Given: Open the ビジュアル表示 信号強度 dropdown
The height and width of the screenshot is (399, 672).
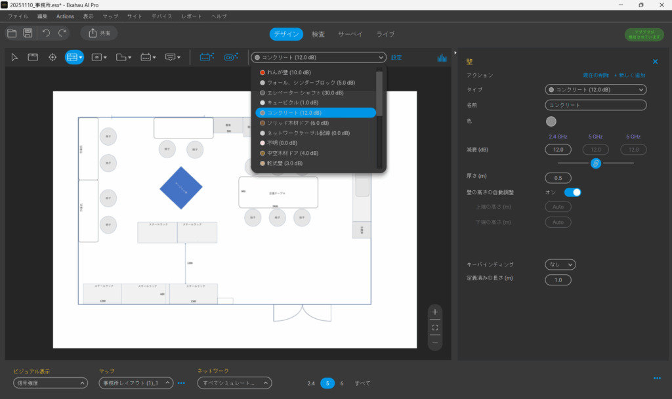Looking at the screenshot, I should click(51, 383).
